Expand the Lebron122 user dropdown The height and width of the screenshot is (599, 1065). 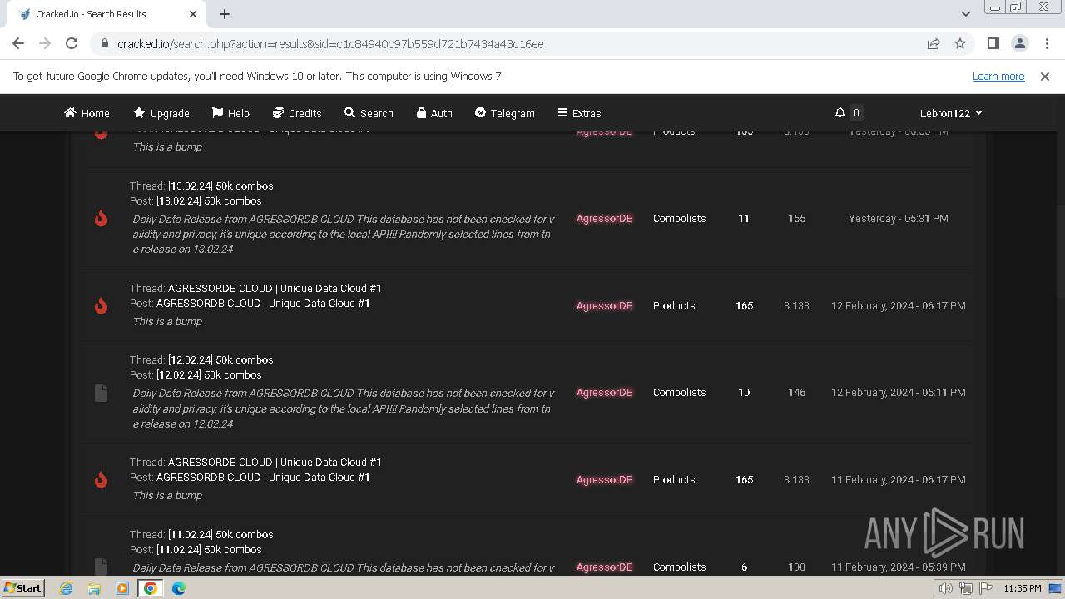click(951, 113)
